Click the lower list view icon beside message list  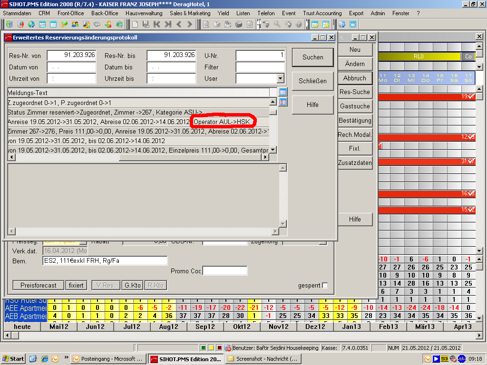[x=283, y=102]
